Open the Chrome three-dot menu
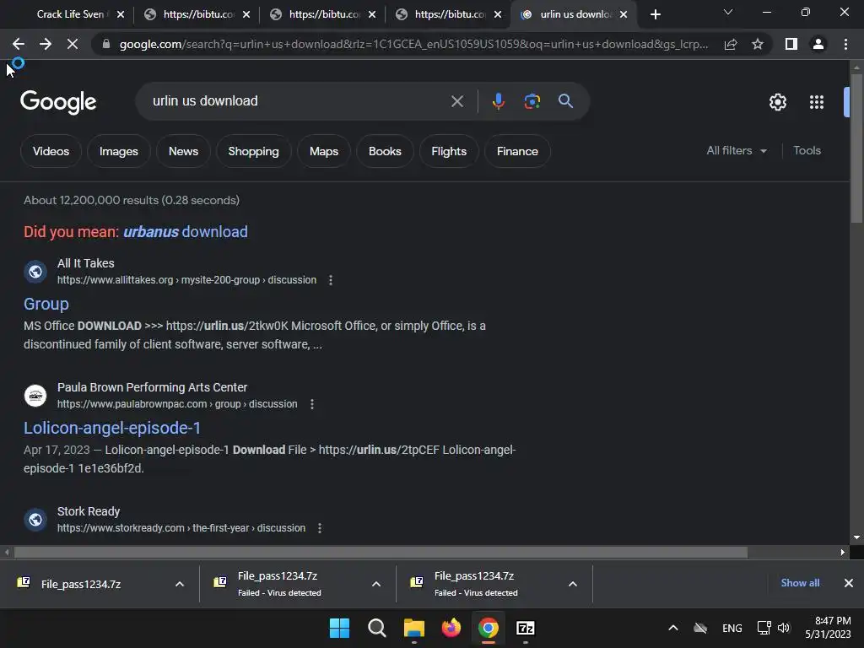Image resolution: width=864 pixels, height=648 pixels. pyautogui.click(x=845, y=44)
